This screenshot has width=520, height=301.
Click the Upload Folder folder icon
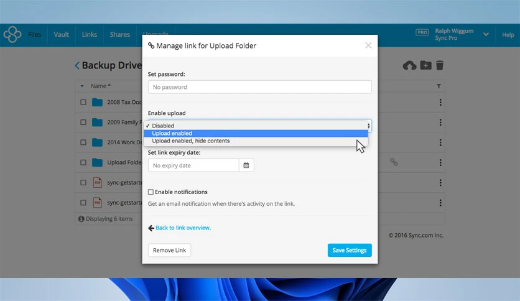coord(97,162)
